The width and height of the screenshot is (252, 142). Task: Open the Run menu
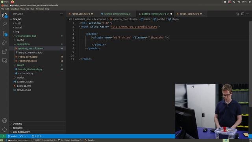[32, 9]
